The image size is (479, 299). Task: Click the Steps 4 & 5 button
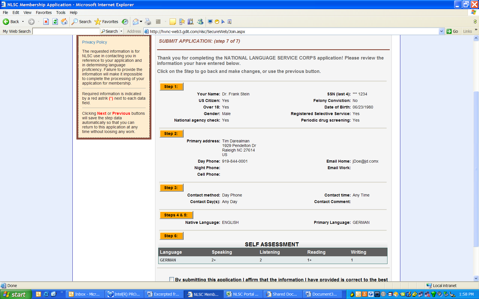pyautogui.click(x=176, y=215)
